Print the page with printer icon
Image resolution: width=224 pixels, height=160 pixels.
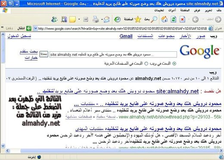[x=96, y=19]
